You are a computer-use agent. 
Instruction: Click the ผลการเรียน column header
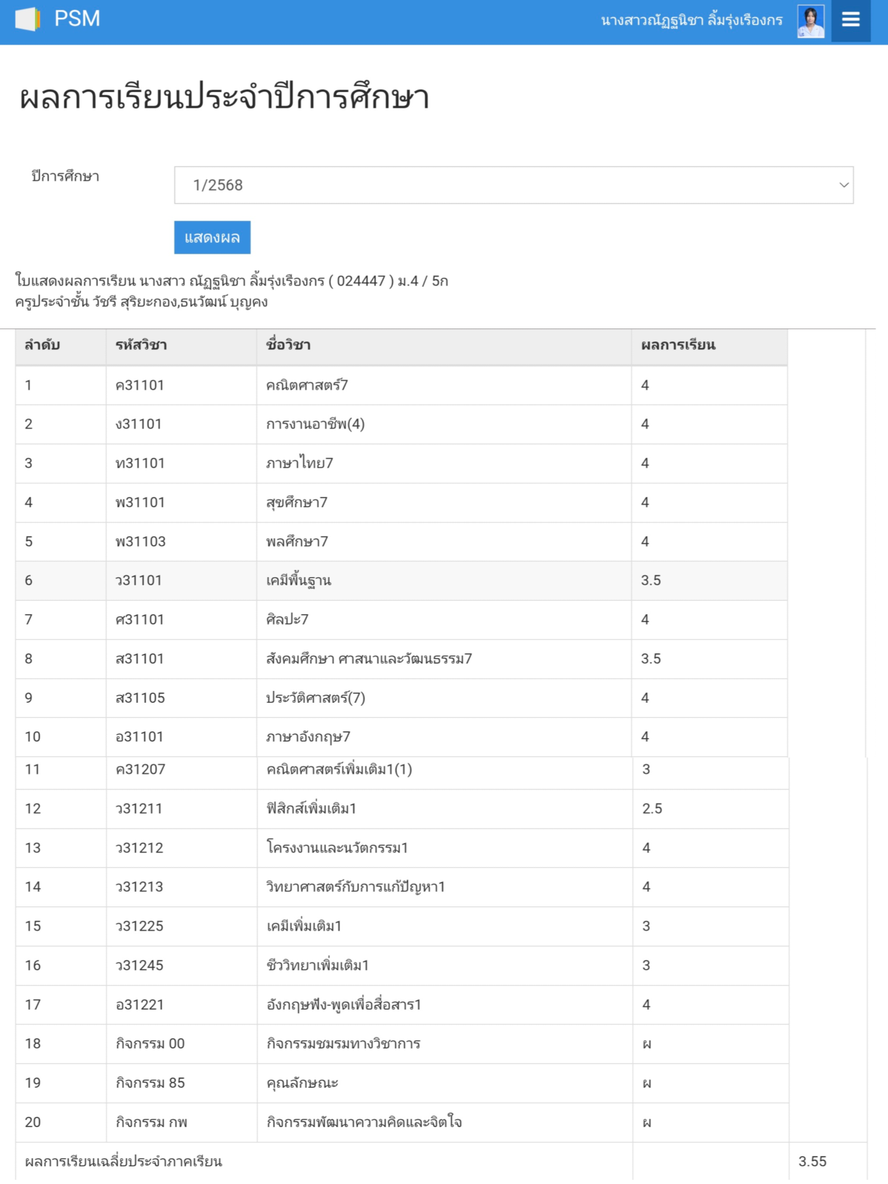[x=678, y=345]
